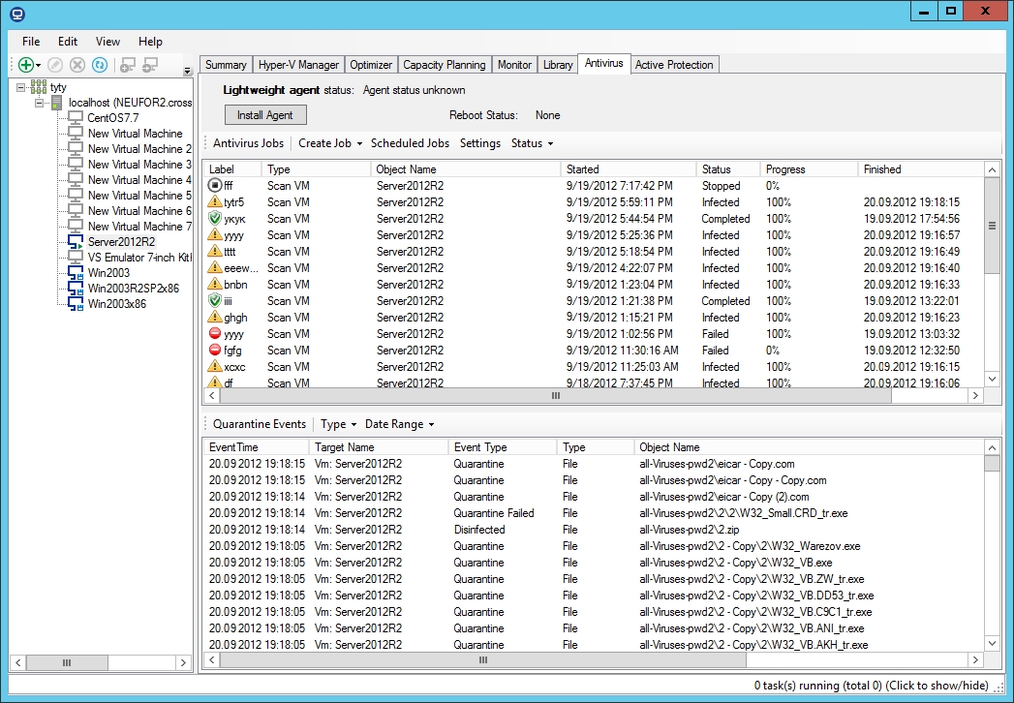The width and height of the screenshot is (1014, 703).
Task: Click the blue Refresh toolbar icon
Action: tap(99, 65)
